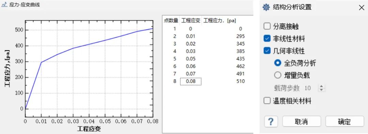Click the stress value 295
This screenshot has height=134, width=368.
pyautogui.click(x=241, y=36)
